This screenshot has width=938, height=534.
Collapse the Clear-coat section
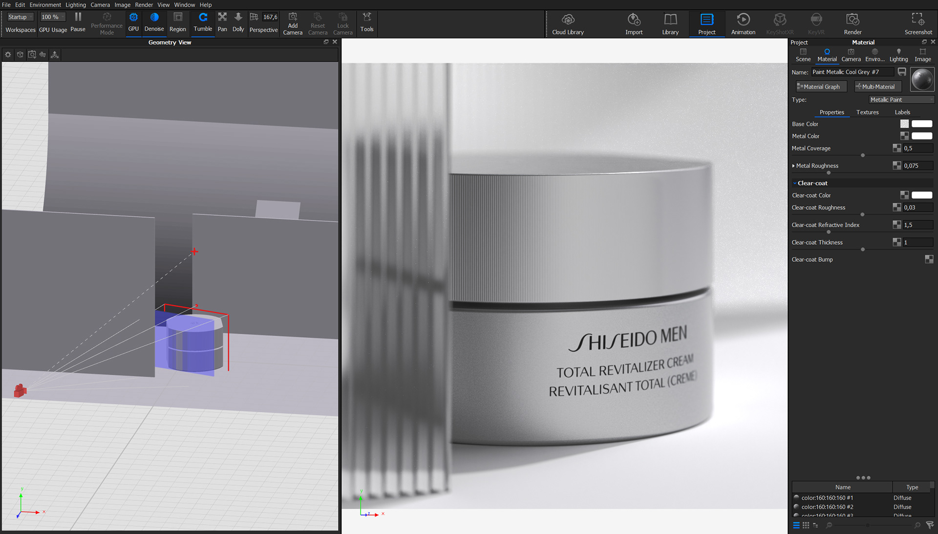[795, 183]
